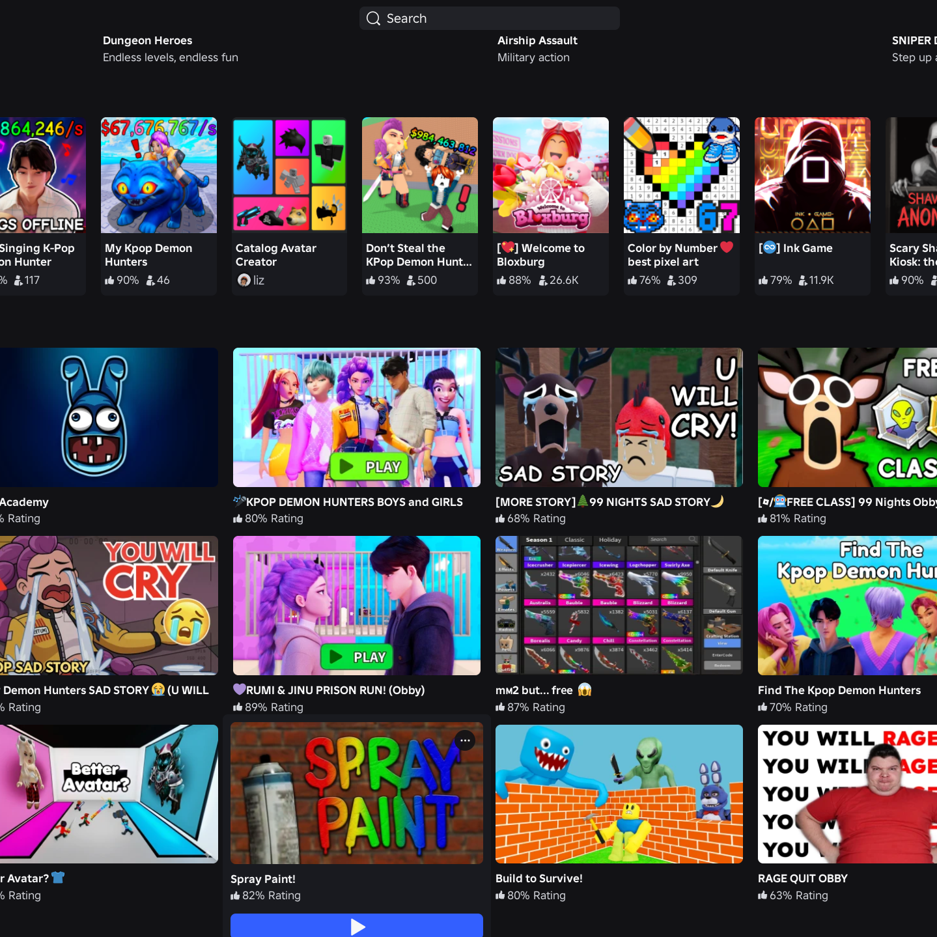Open the Build to Survive! thumbnail
Image resolution: width=937 pixels, height=937 pixels.
619,794
